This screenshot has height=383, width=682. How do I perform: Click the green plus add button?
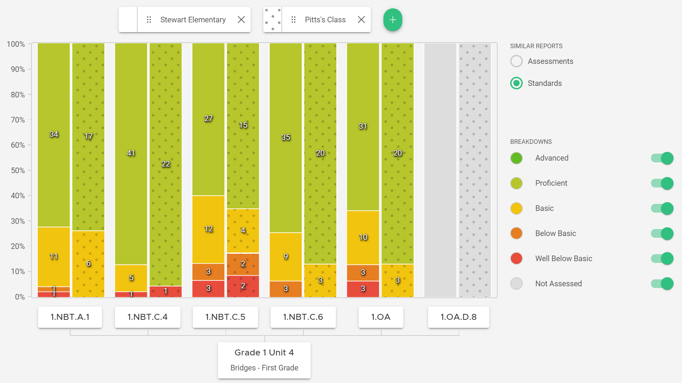pos(393,20)
